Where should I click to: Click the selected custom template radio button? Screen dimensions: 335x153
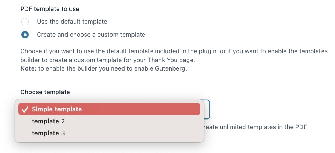point(25,35)
